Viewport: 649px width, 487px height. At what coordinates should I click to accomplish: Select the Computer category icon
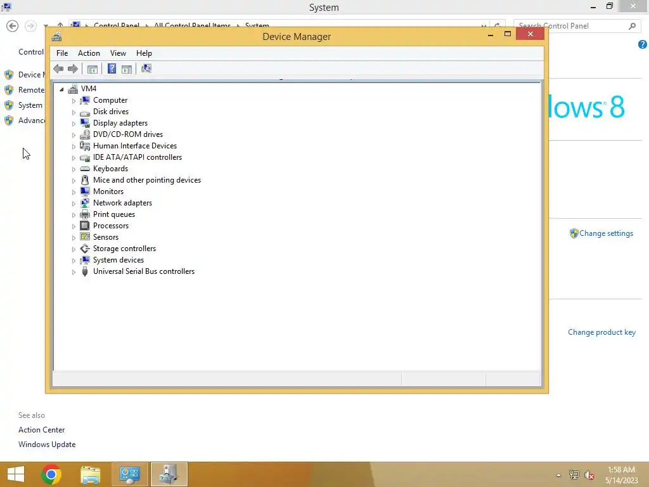point(85,100)
